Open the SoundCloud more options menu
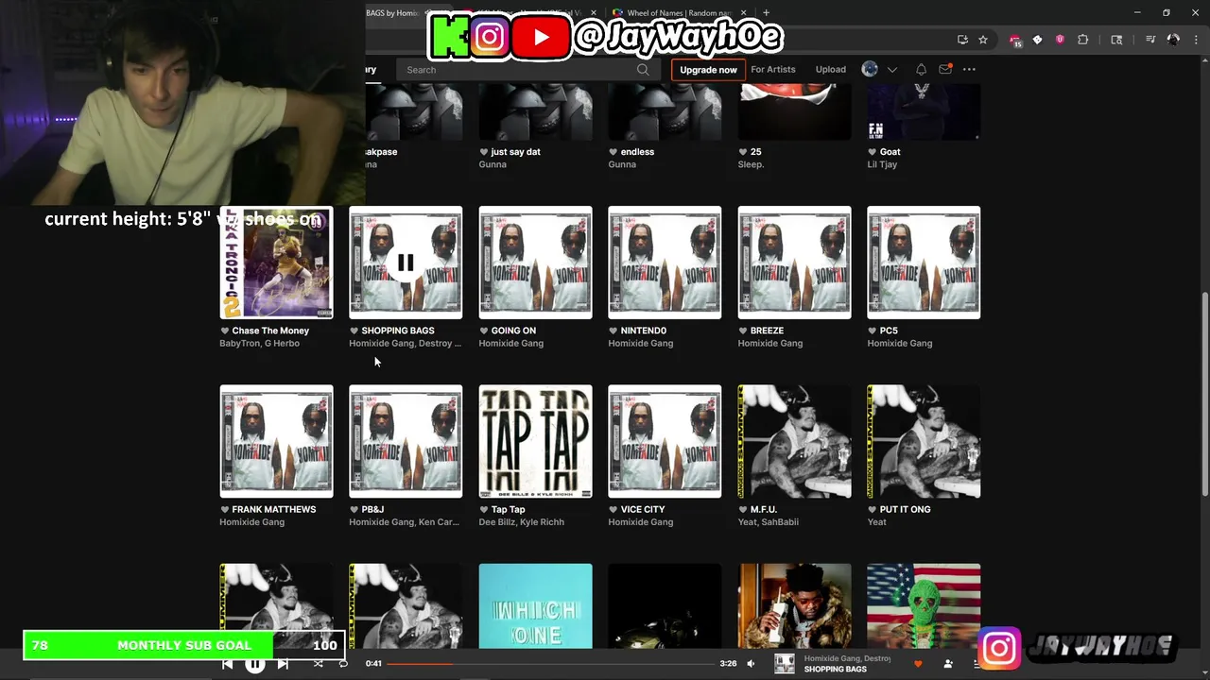1210x680 pixels. coord(969,69)
